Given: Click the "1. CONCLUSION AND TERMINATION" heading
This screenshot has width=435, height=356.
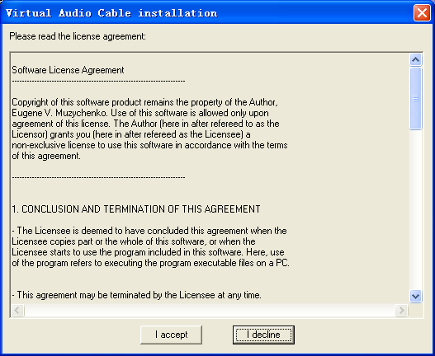Looking at the screenshot, I should point(136,208).
